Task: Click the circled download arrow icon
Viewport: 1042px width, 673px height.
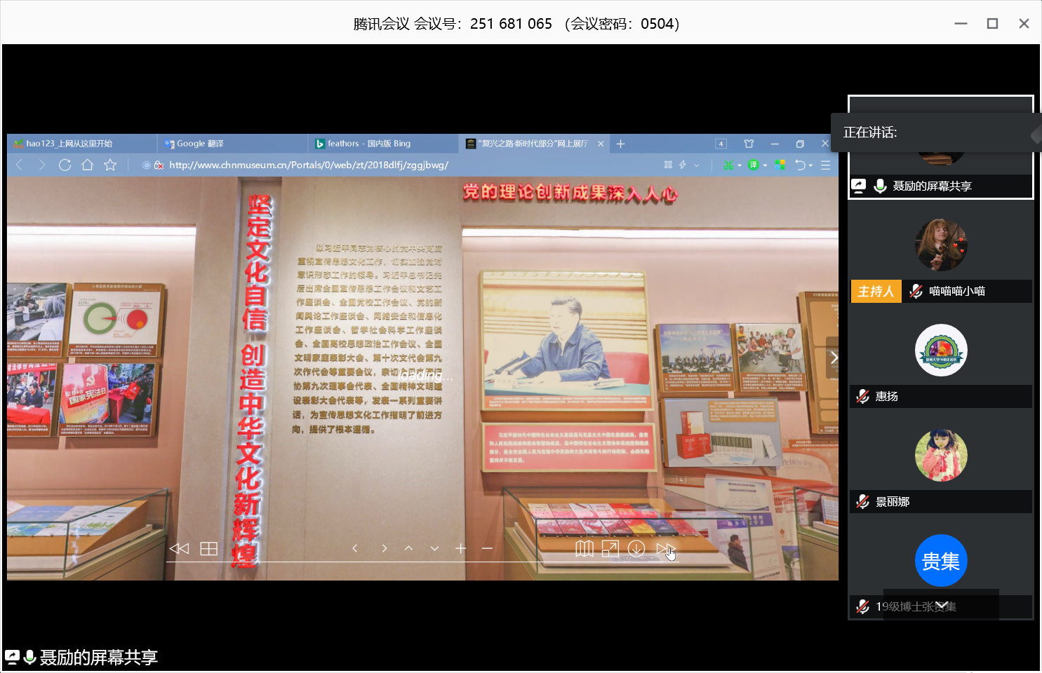Action: point(636,549)
